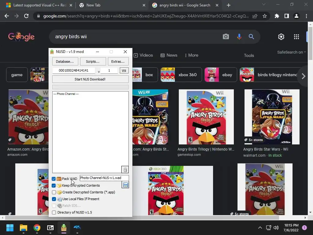Open the News search tab

click(x=169, y=55)
